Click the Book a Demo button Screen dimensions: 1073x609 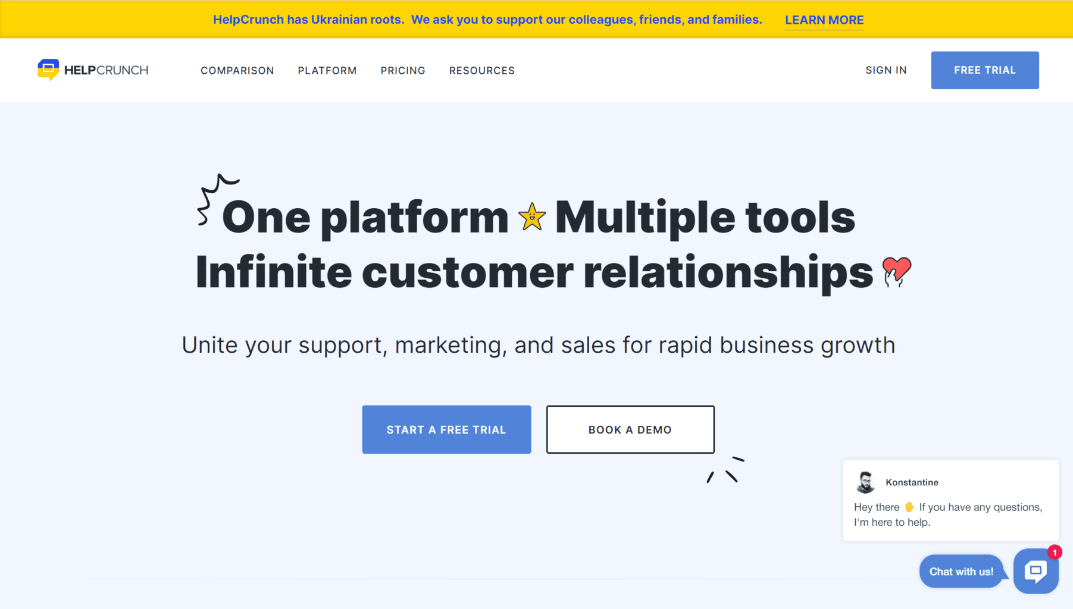point(630,429)
